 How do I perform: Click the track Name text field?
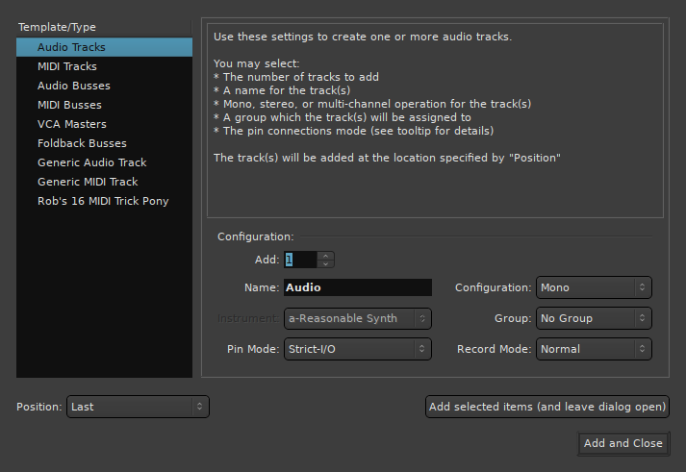[x=357, y=287]
